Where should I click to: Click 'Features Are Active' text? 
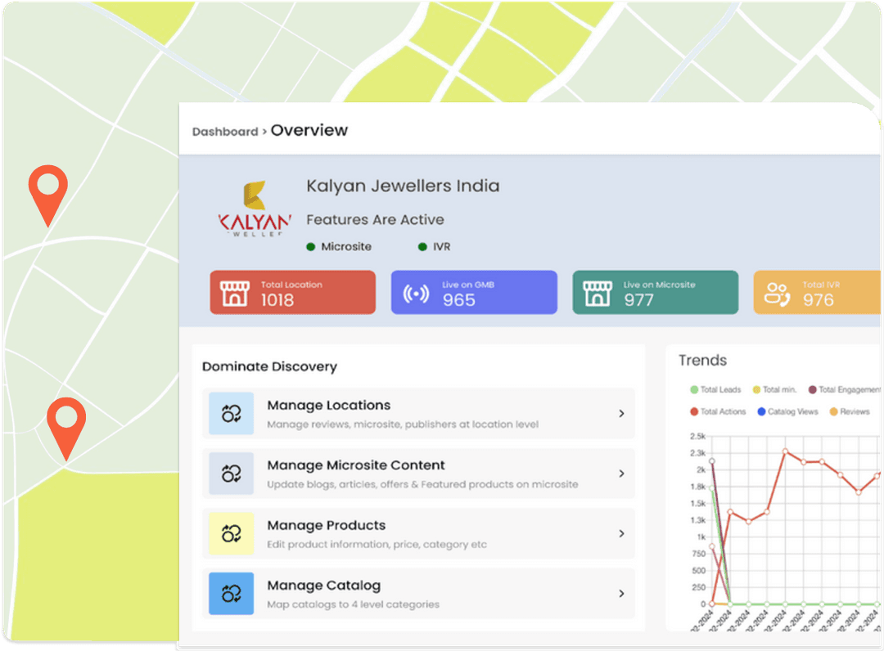pos(375,220)
